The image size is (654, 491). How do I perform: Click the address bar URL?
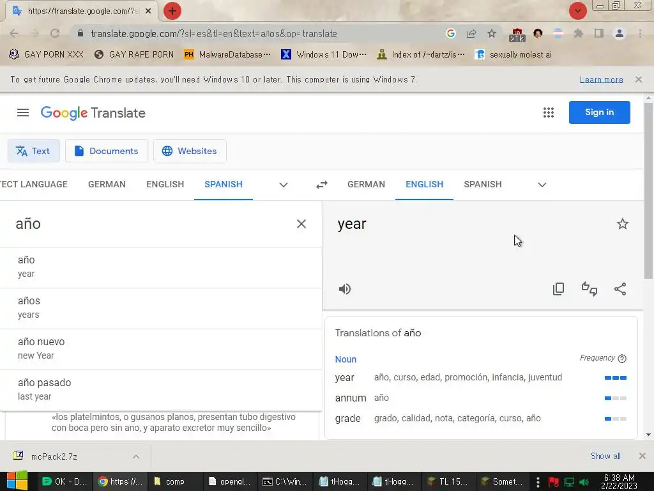(213, 33)
